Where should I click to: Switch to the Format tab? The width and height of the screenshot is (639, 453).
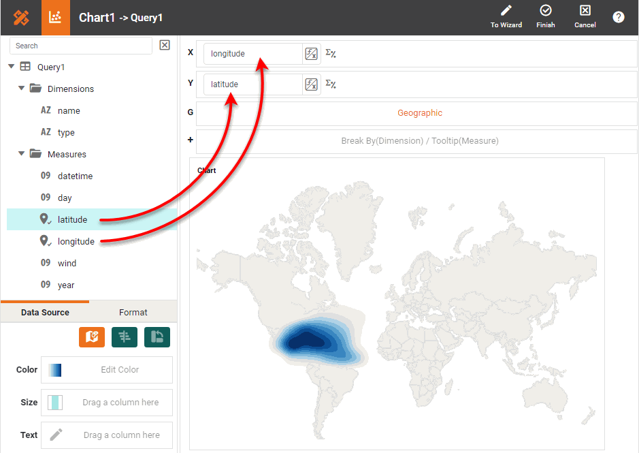133,312
